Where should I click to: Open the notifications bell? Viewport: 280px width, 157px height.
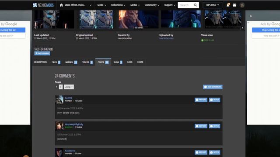click(x=228, y=5)
